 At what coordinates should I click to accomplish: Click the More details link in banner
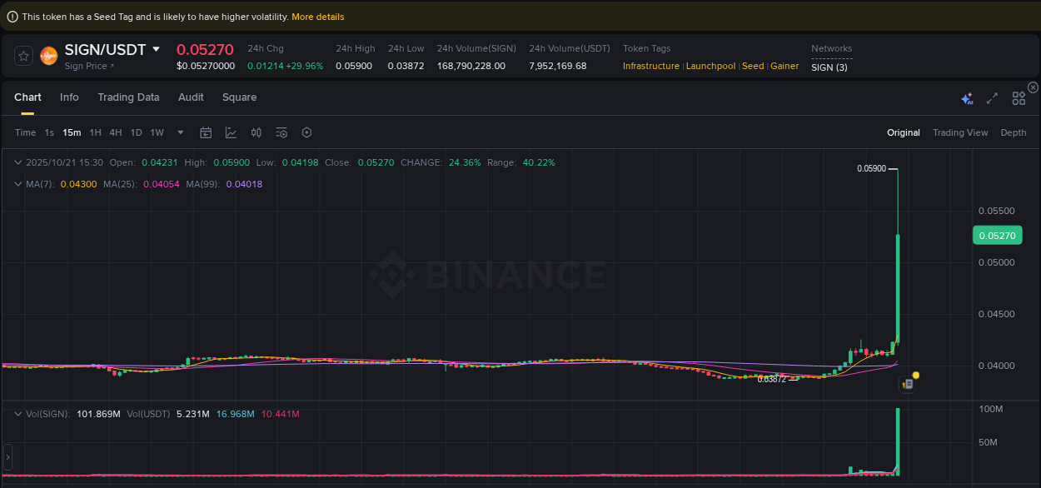[317, 17]
